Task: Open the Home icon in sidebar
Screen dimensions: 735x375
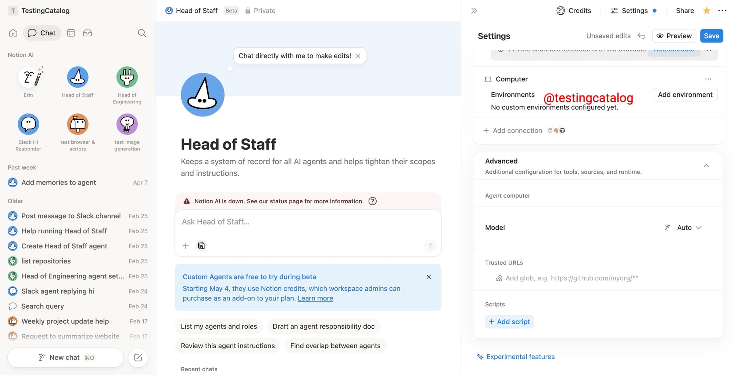Action: coord(13,33)
